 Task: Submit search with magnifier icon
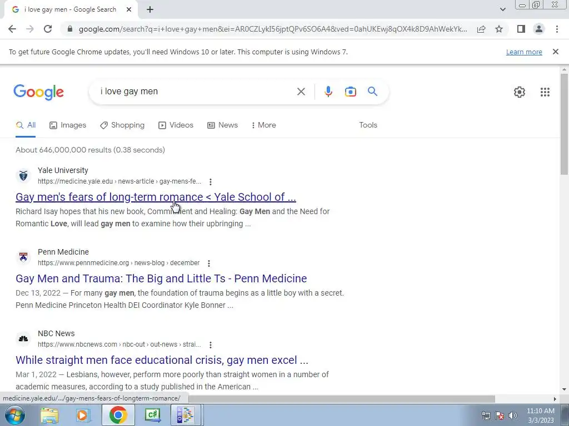[x=372, y=92]
